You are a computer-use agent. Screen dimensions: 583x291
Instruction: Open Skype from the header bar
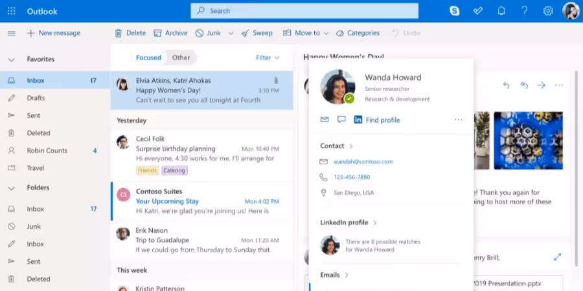[x=454, y=11]
